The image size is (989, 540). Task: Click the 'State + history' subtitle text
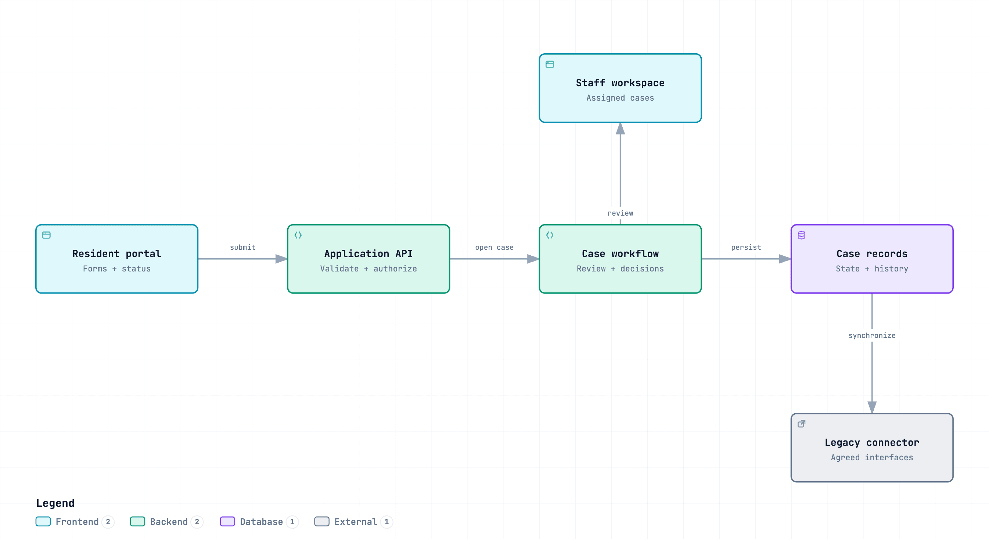pyautogui.click(x=872, y=269)
